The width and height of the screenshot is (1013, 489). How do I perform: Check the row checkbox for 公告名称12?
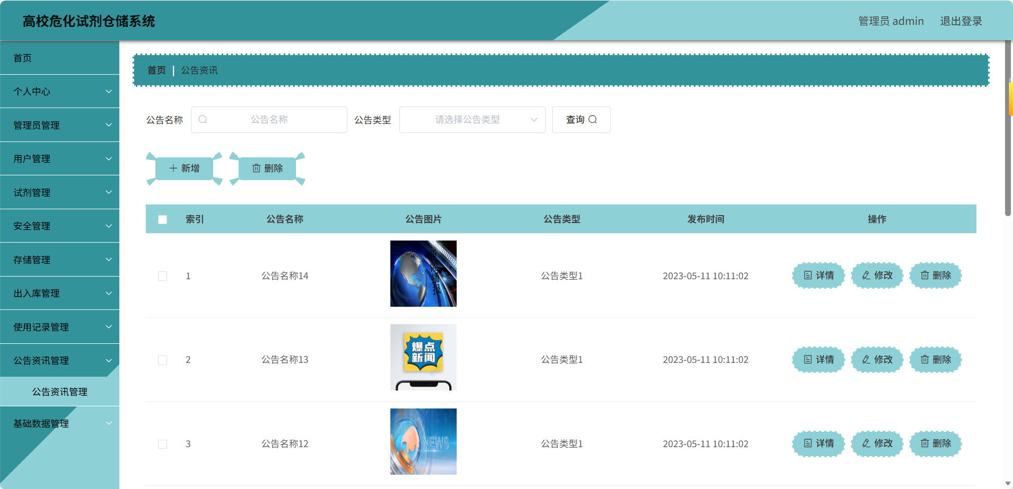coord(163,444)
